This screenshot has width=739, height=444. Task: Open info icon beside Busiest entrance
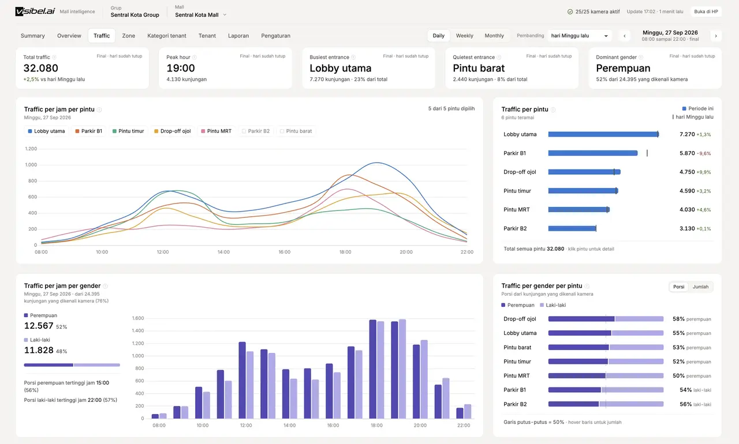click(353, 57)
